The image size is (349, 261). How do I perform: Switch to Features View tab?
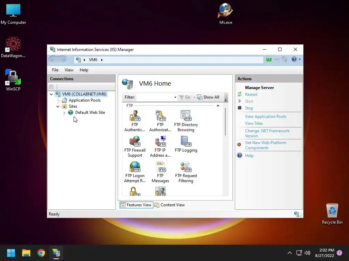[136, 205]
